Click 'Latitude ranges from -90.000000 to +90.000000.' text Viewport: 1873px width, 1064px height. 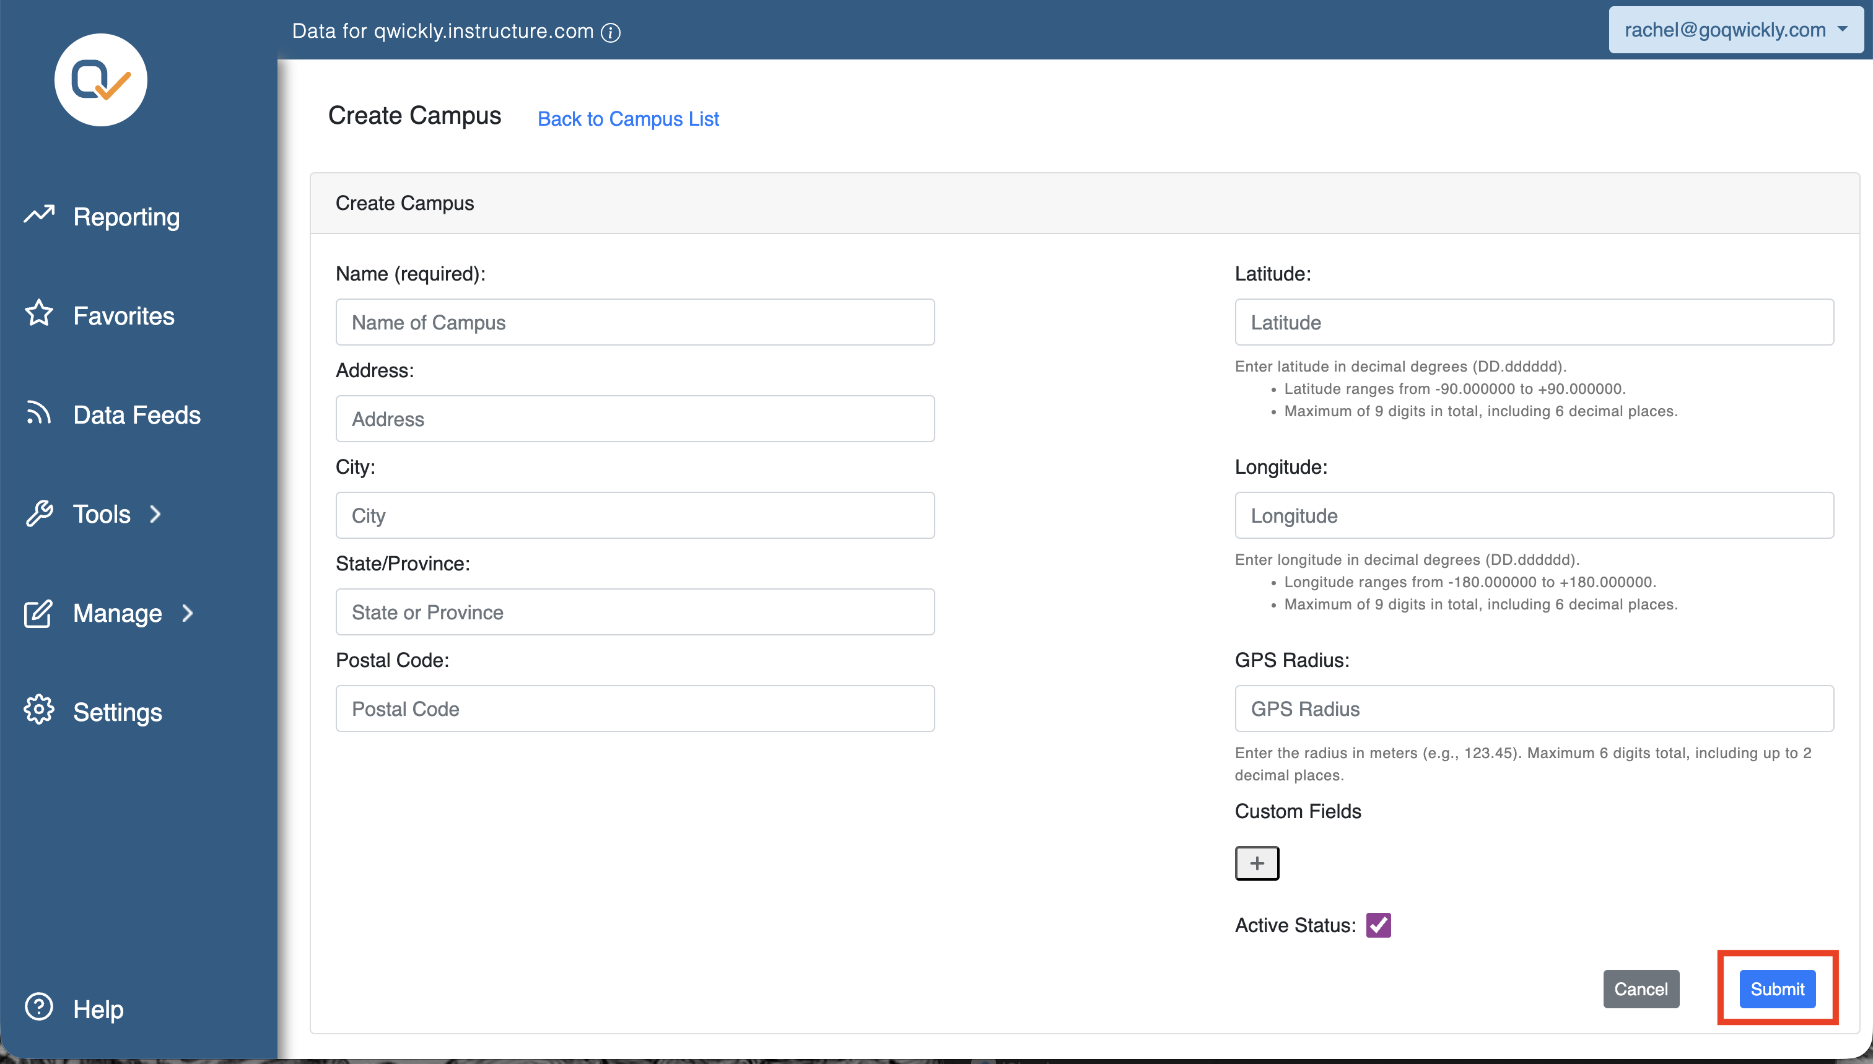click(1455, 389)
